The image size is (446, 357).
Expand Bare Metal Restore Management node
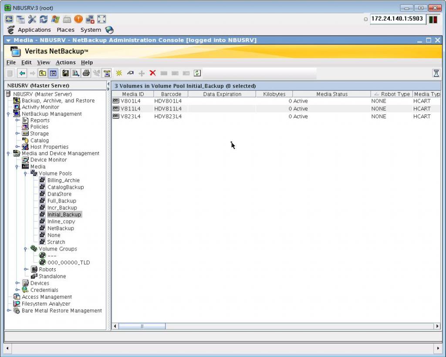pos(9,310)
